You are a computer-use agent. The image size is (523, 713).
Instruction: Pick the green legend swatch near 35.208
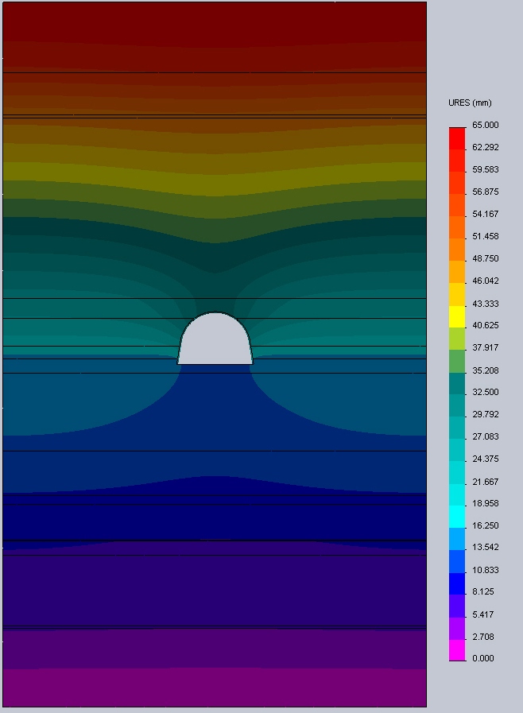[457, 362]
